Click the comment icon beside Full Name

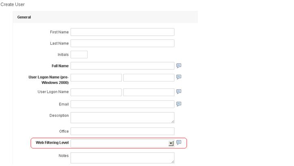coord(179,66)
